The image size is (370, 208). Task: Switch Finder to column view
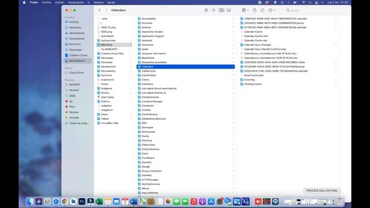pos(221,10)
